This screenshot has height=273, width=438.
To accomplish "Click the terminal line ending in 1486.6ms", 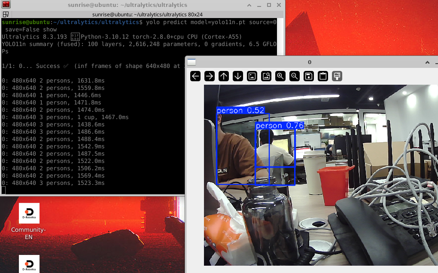I will [53, 132].
